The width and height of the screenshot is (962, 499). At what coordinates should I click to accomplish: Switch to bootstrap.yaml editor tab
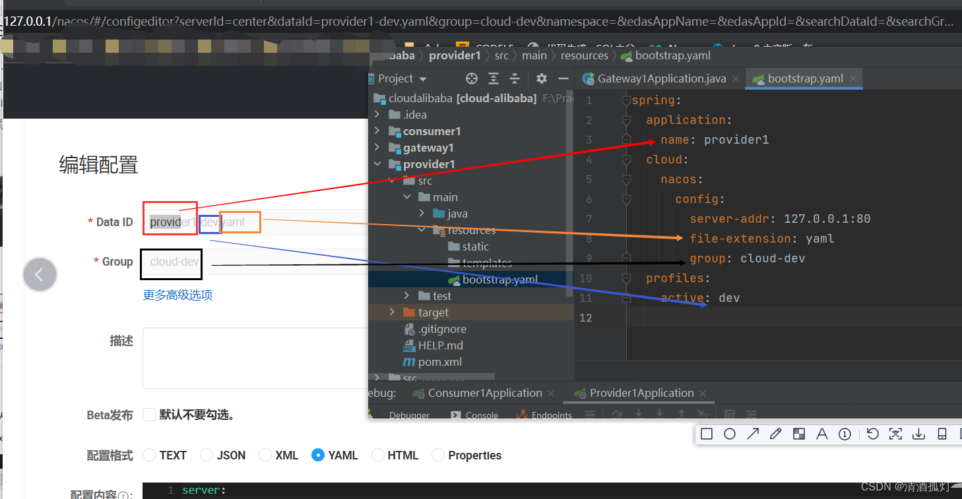coord(805,78)
